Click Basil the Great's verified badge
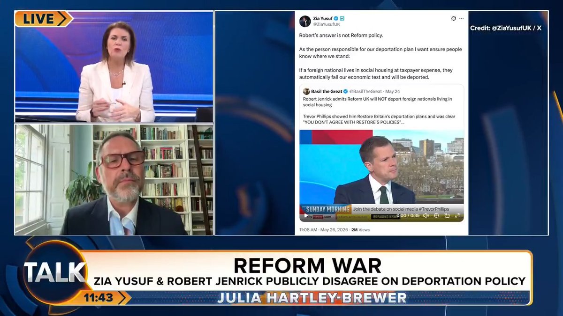 tap(346, 91)
